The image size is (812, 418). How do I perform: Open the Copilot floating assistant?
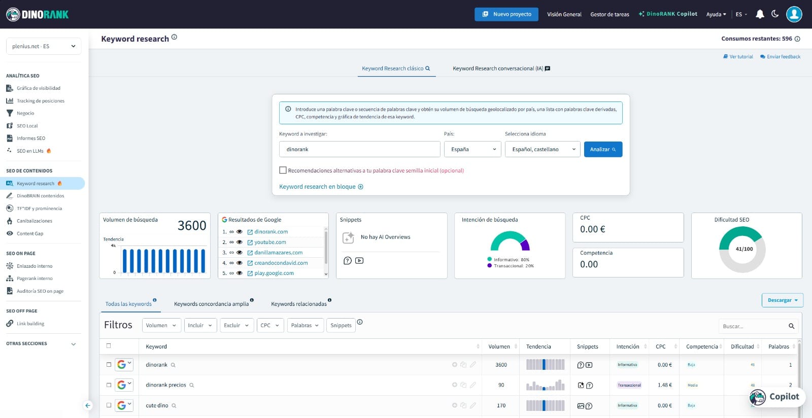[776, 397]
